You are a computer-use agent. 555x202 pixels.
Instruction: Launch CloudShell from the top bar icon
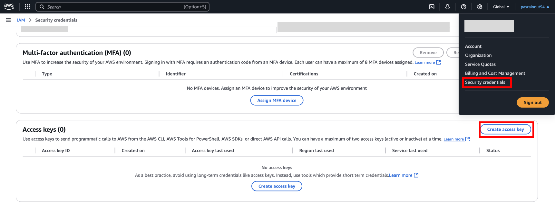tap(432, 7)
